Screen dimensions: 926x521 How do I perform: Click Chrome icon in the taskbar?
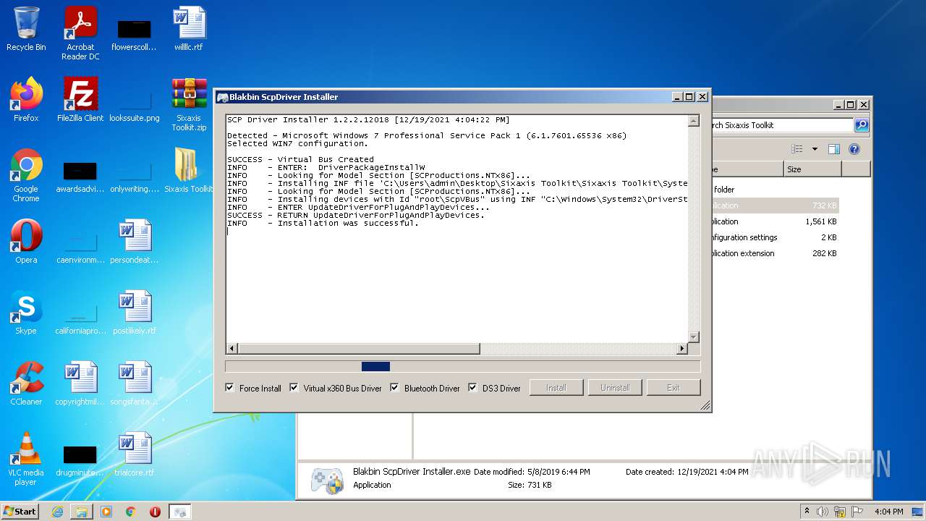(131, 512)
